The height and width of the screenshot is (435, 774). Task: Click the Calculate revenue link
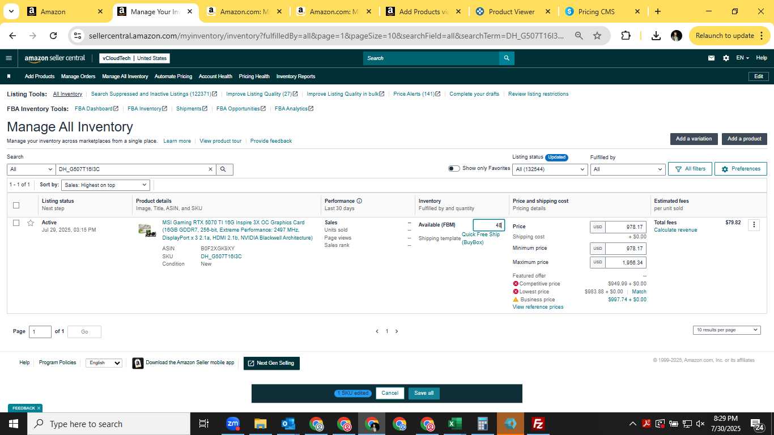point(675,230)
